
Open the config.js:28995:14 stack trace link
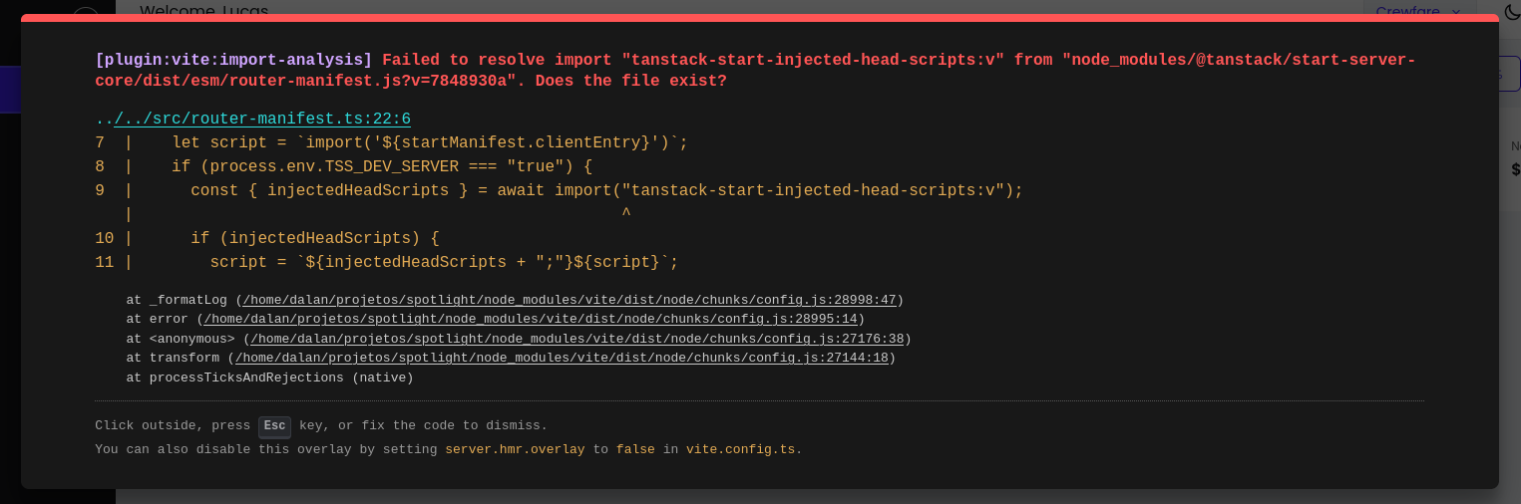click(x=531, y=319)
